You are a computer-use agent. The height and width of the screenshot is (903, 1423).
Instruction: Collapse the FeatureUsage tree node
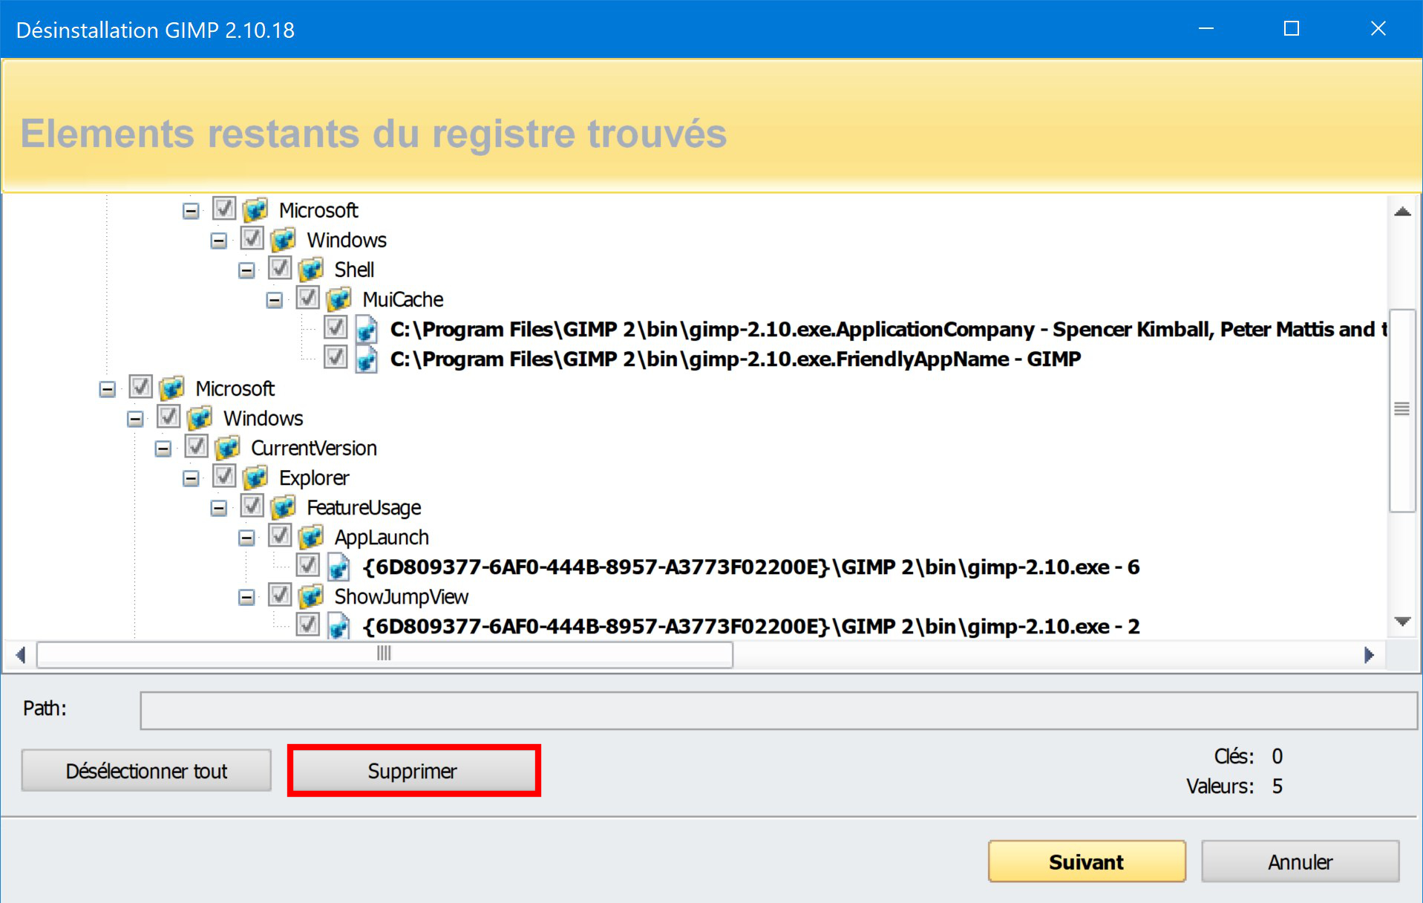point(219,508)
